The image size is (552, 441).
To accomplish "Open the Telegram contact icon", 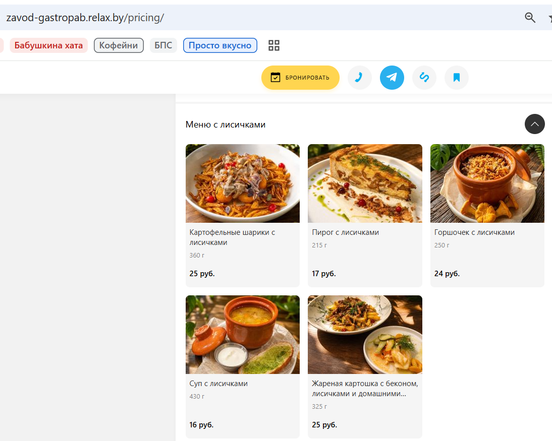I will point(392,78).
